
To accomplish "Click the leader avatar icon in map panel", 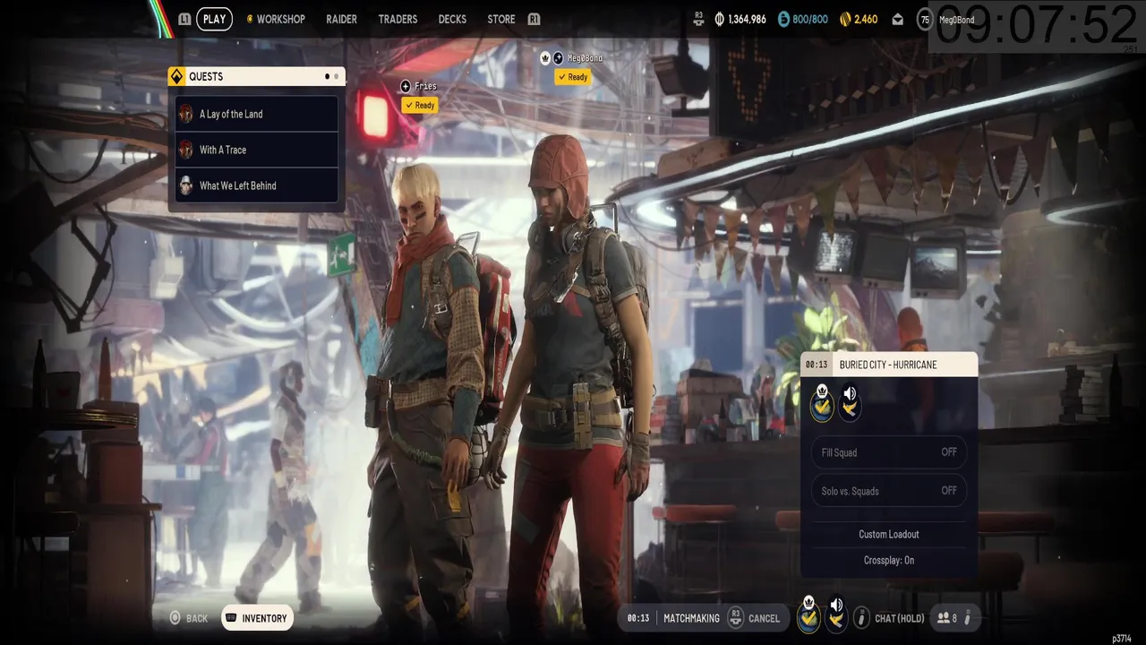I will pos(822,403).
